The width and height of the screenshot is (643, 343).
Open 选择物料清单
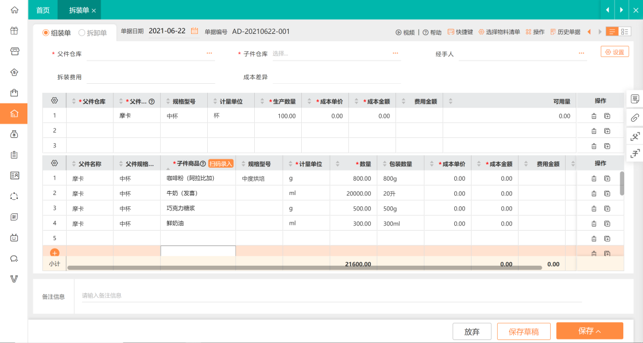click(x=500, y=32)
